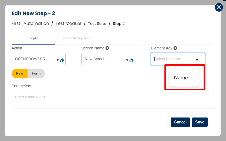Image resolution: width=226 pixels, height=141 pixels.
Task: Add a new Element Key via plus icon
Action: click(175, 48)
